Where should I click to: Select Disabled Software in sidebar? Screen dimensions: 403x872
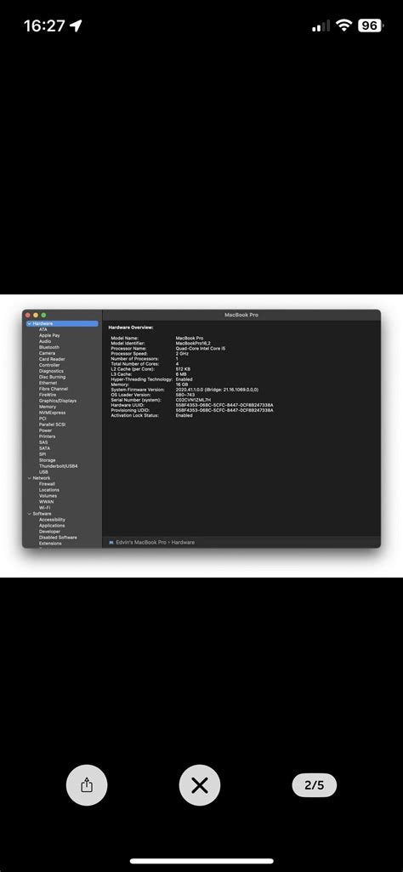(58, 537)
